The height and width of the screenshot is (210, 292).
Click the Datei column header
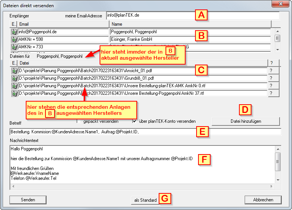click(140, 63)
